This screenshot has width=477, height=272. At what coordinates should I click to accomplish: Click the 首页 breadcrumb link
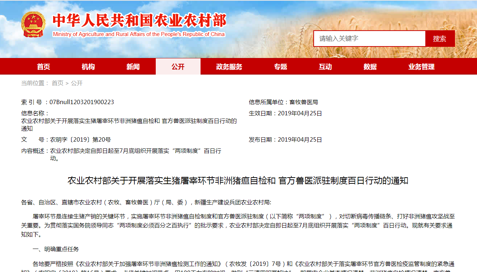(57, 83)
